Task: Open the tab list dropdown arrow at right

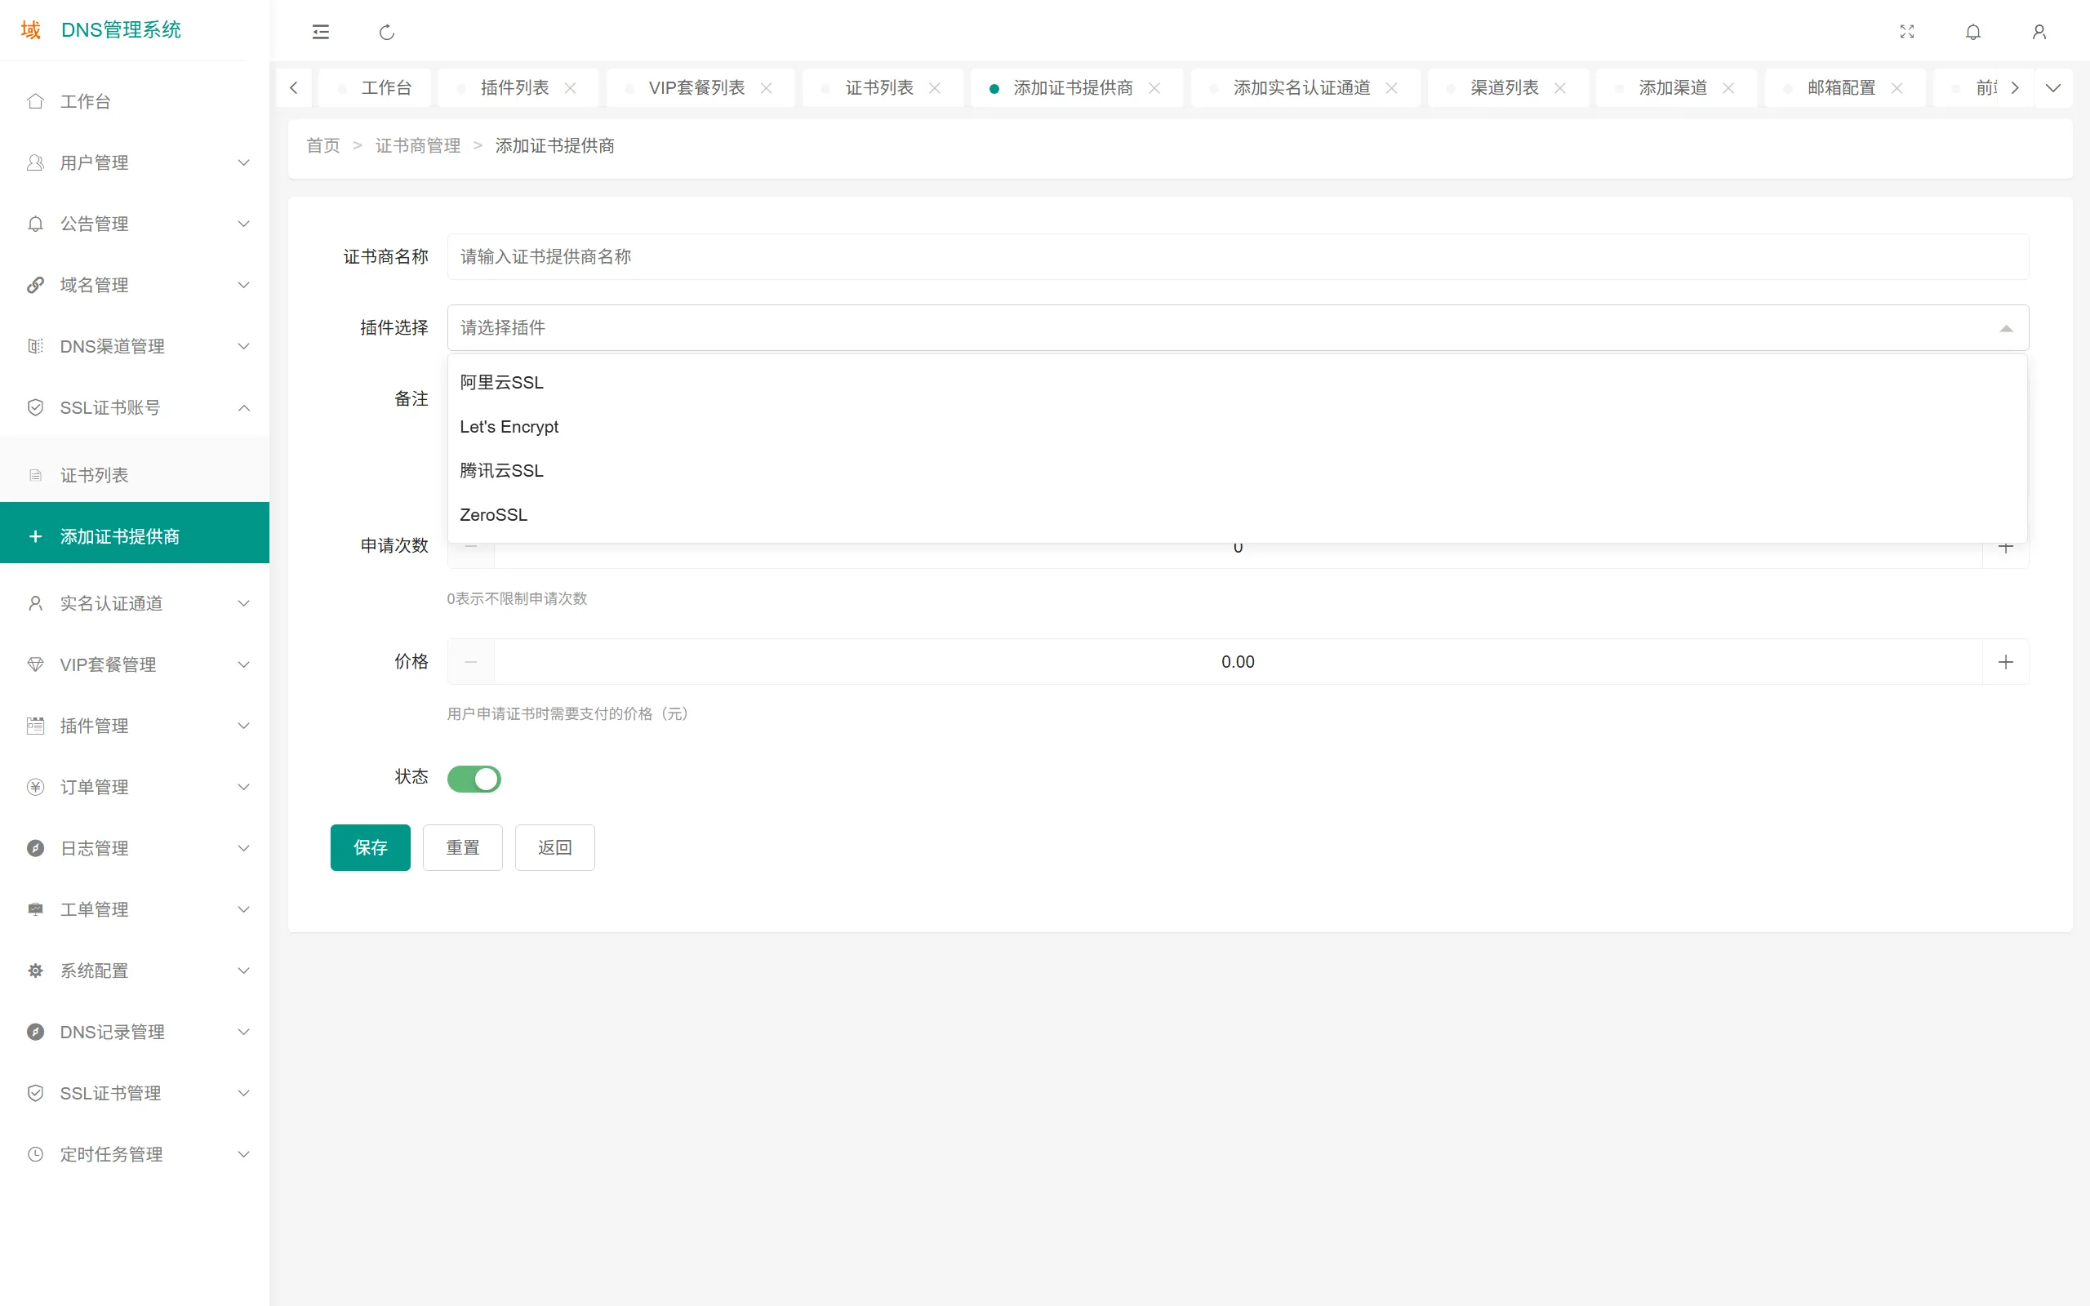Action: pyautogui.click(x=2053, y=87)
